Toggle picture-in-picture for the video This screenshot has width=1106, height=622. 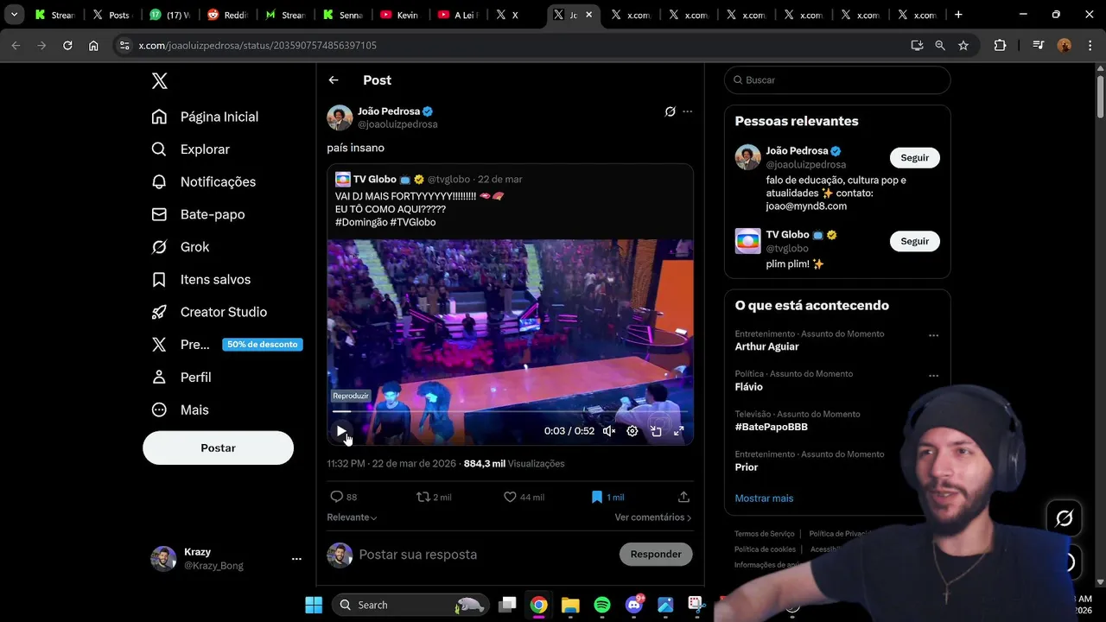pyautogui.click(x=656, y=431)
